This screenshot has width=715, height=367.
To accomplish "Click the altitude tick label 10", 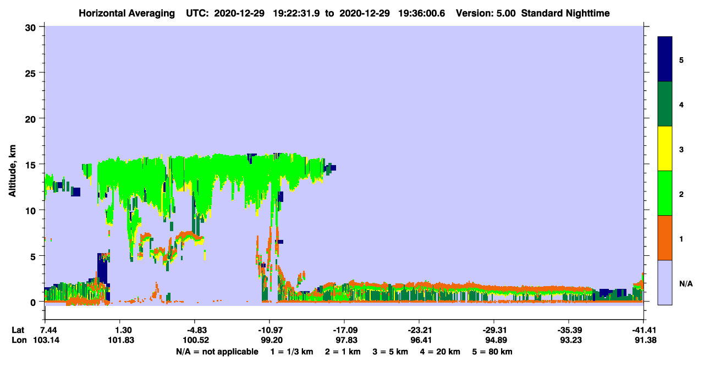I will point(32,210).
